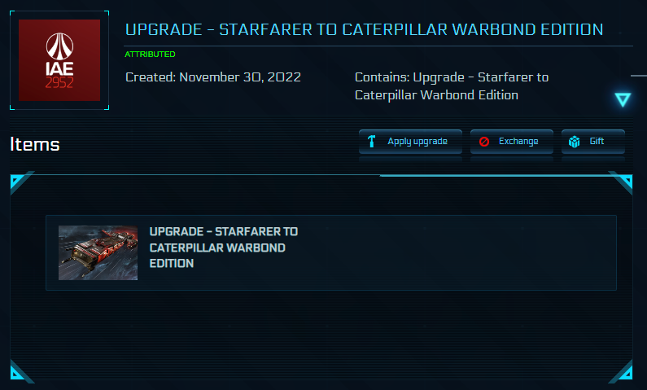Click the red prohibited icon beside Exchange

484,142
